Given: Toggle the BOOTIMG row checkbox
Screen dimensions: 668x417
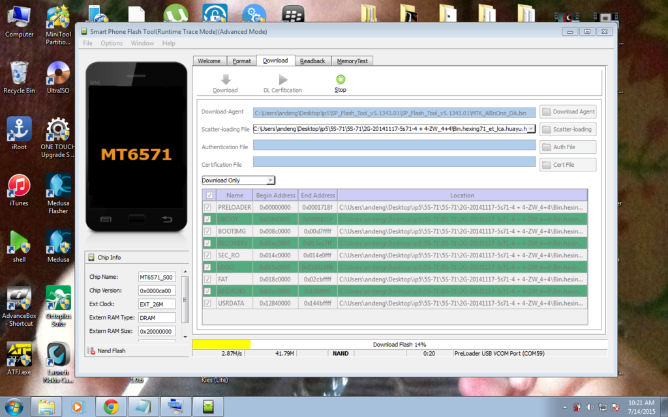Looking at the screenshot, I should pos(207,231).
